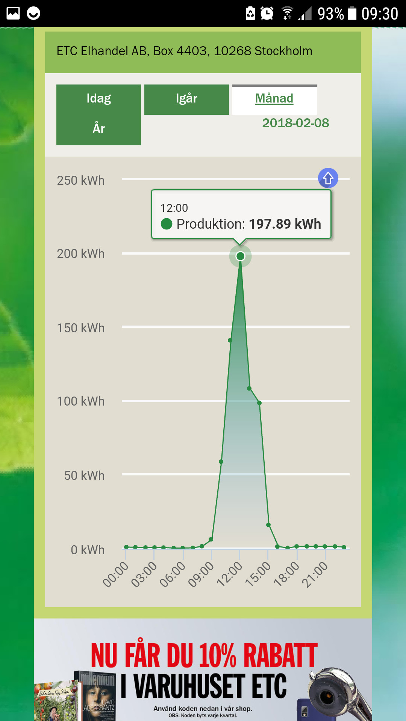The width and height of the screenshot is (406, 721).
Task: Tap the ETC Elhandel AB address header
Action: pos(184,51)
